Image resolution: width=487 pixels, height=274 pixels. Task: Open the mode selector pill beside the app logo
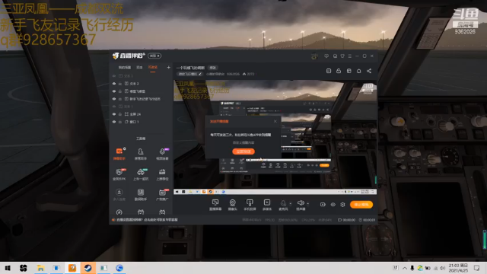[x=154, y=56]
